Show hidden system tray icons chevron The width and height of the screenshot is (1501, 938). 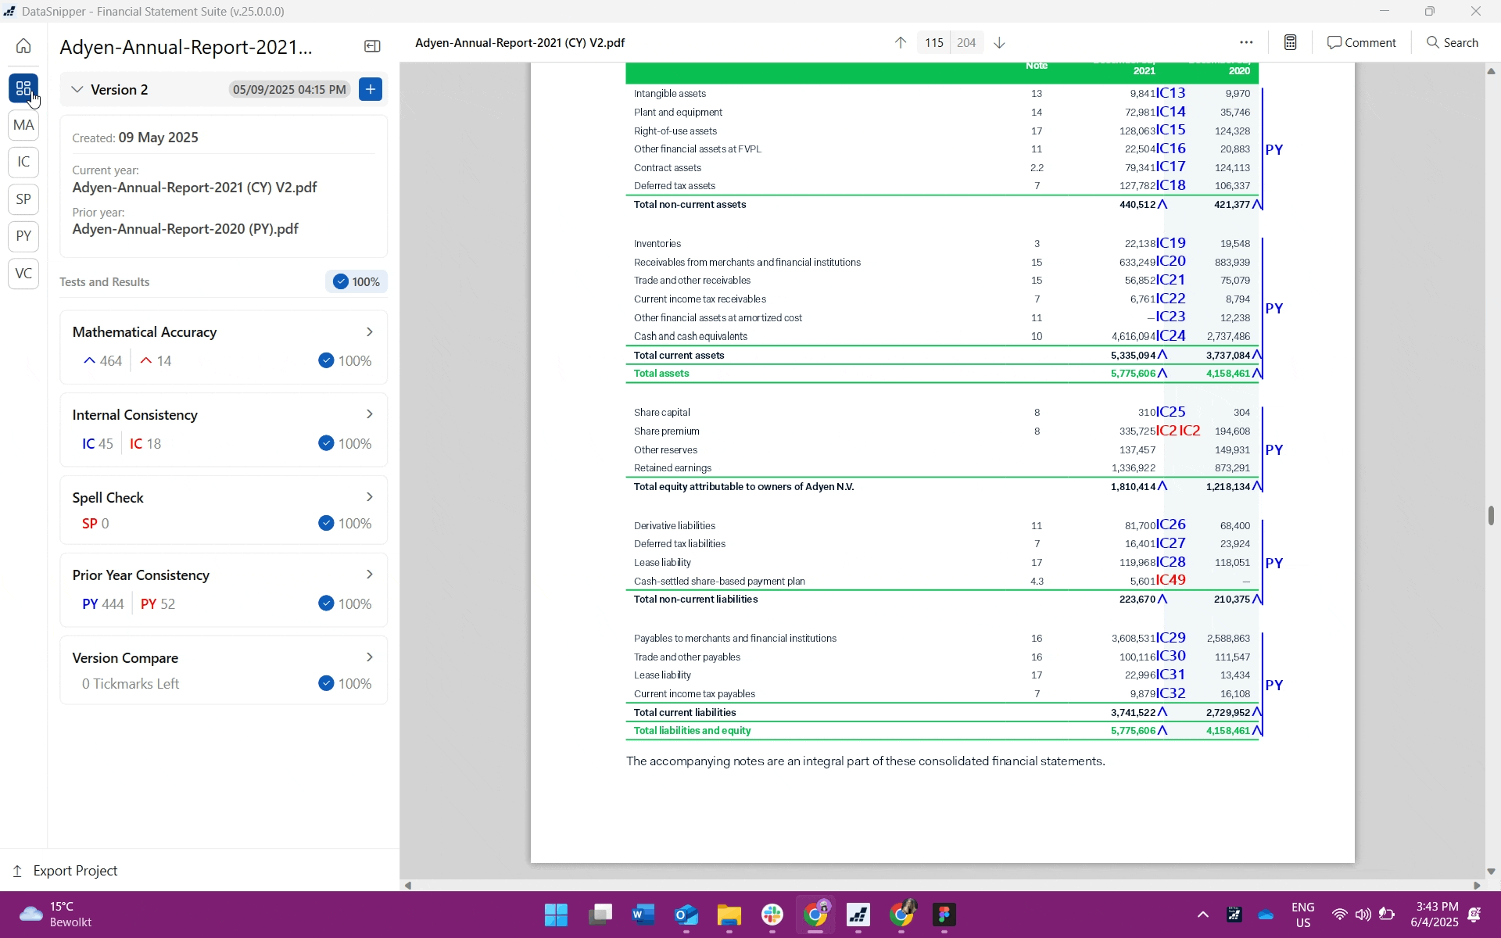[x=1202, y=915]
